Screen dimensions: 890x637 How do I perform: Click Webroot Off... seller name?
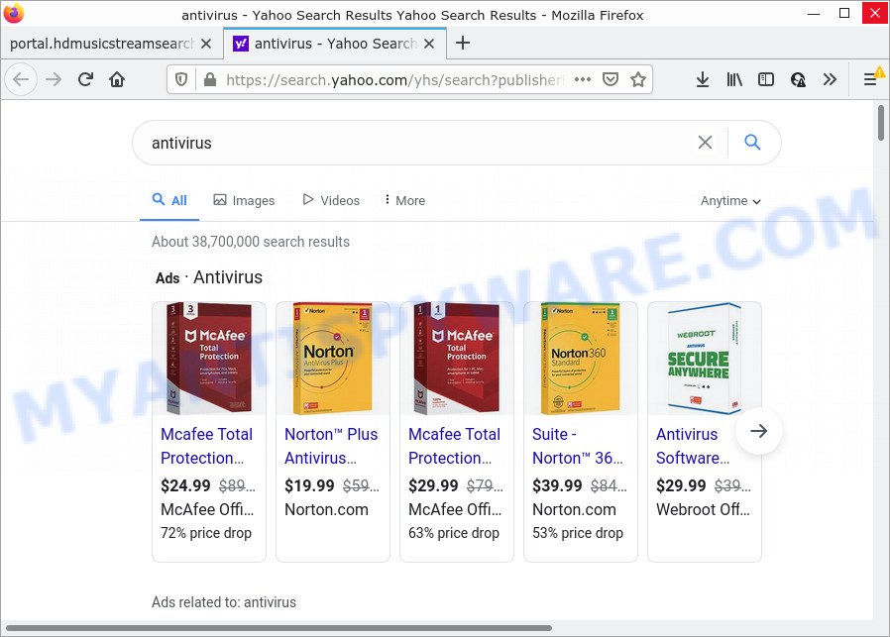click(703, 509)
